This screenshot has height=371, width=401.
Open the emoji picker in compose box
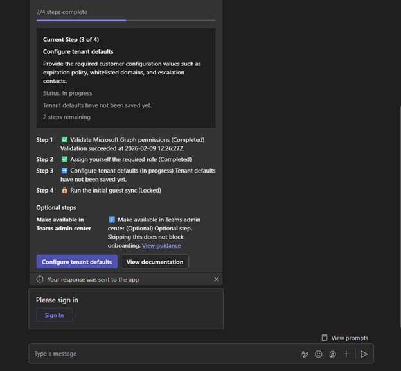click(x=319, y=354)
